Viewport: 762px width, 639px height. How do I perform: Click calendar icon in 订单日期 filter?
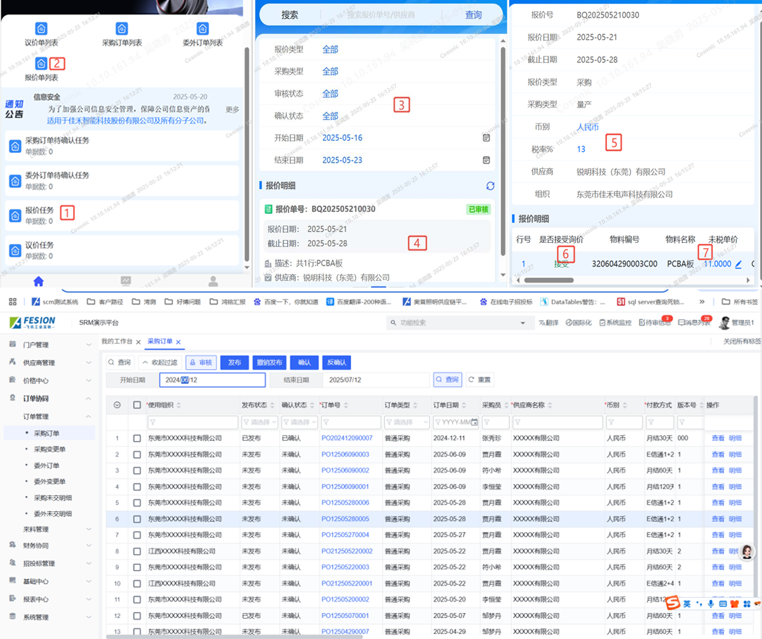(474, 422)
